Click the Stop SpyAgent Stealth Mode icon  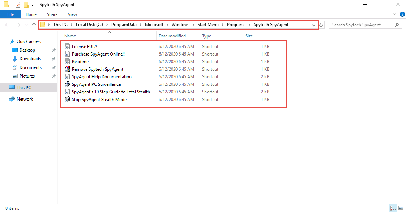click(67, 100)
